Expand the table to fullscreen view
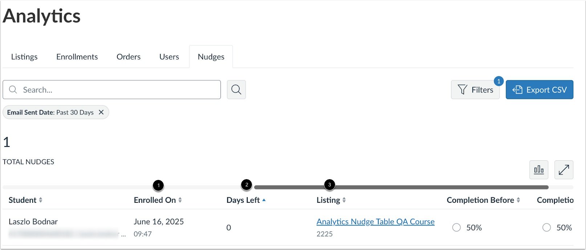Image resolution: width=586 pixels, height=250 pixels. point(564,170)
